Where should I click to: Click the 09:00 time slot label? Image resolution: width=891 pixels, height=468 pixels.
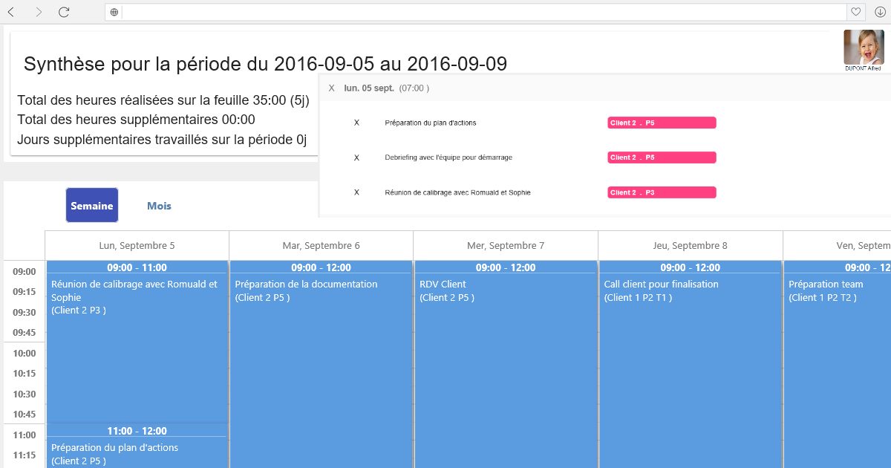click(25, 272)
